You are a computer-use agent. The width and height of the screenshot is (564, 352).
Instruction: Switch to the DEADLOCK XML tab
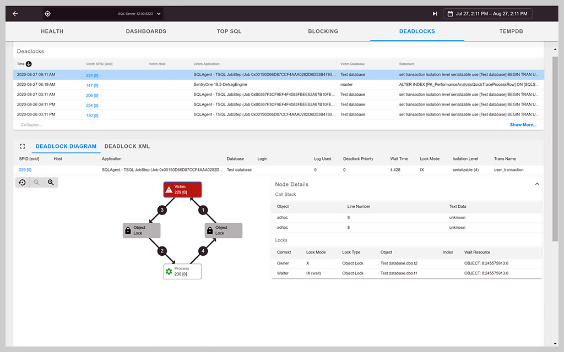pyautogui.click(x=127, y=146)
